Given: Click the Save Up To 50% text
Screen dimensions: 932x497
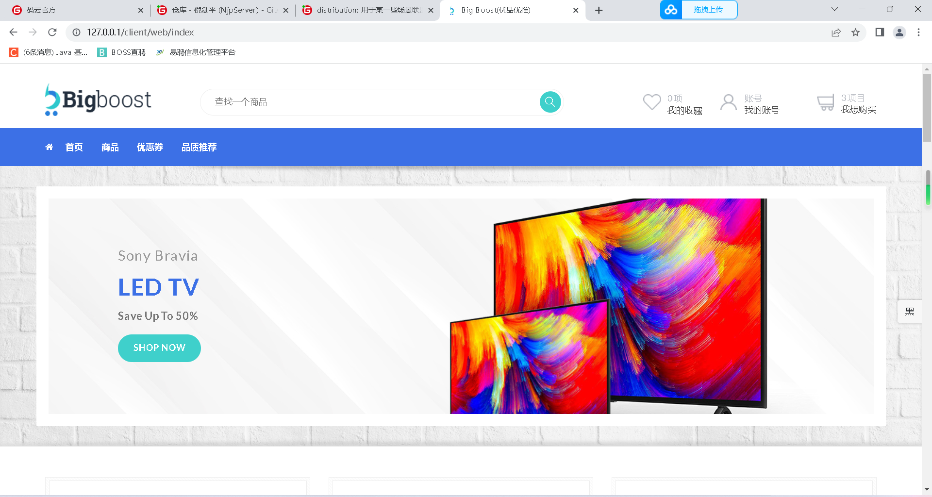Looking at the screenshot, I should [158, 316].
